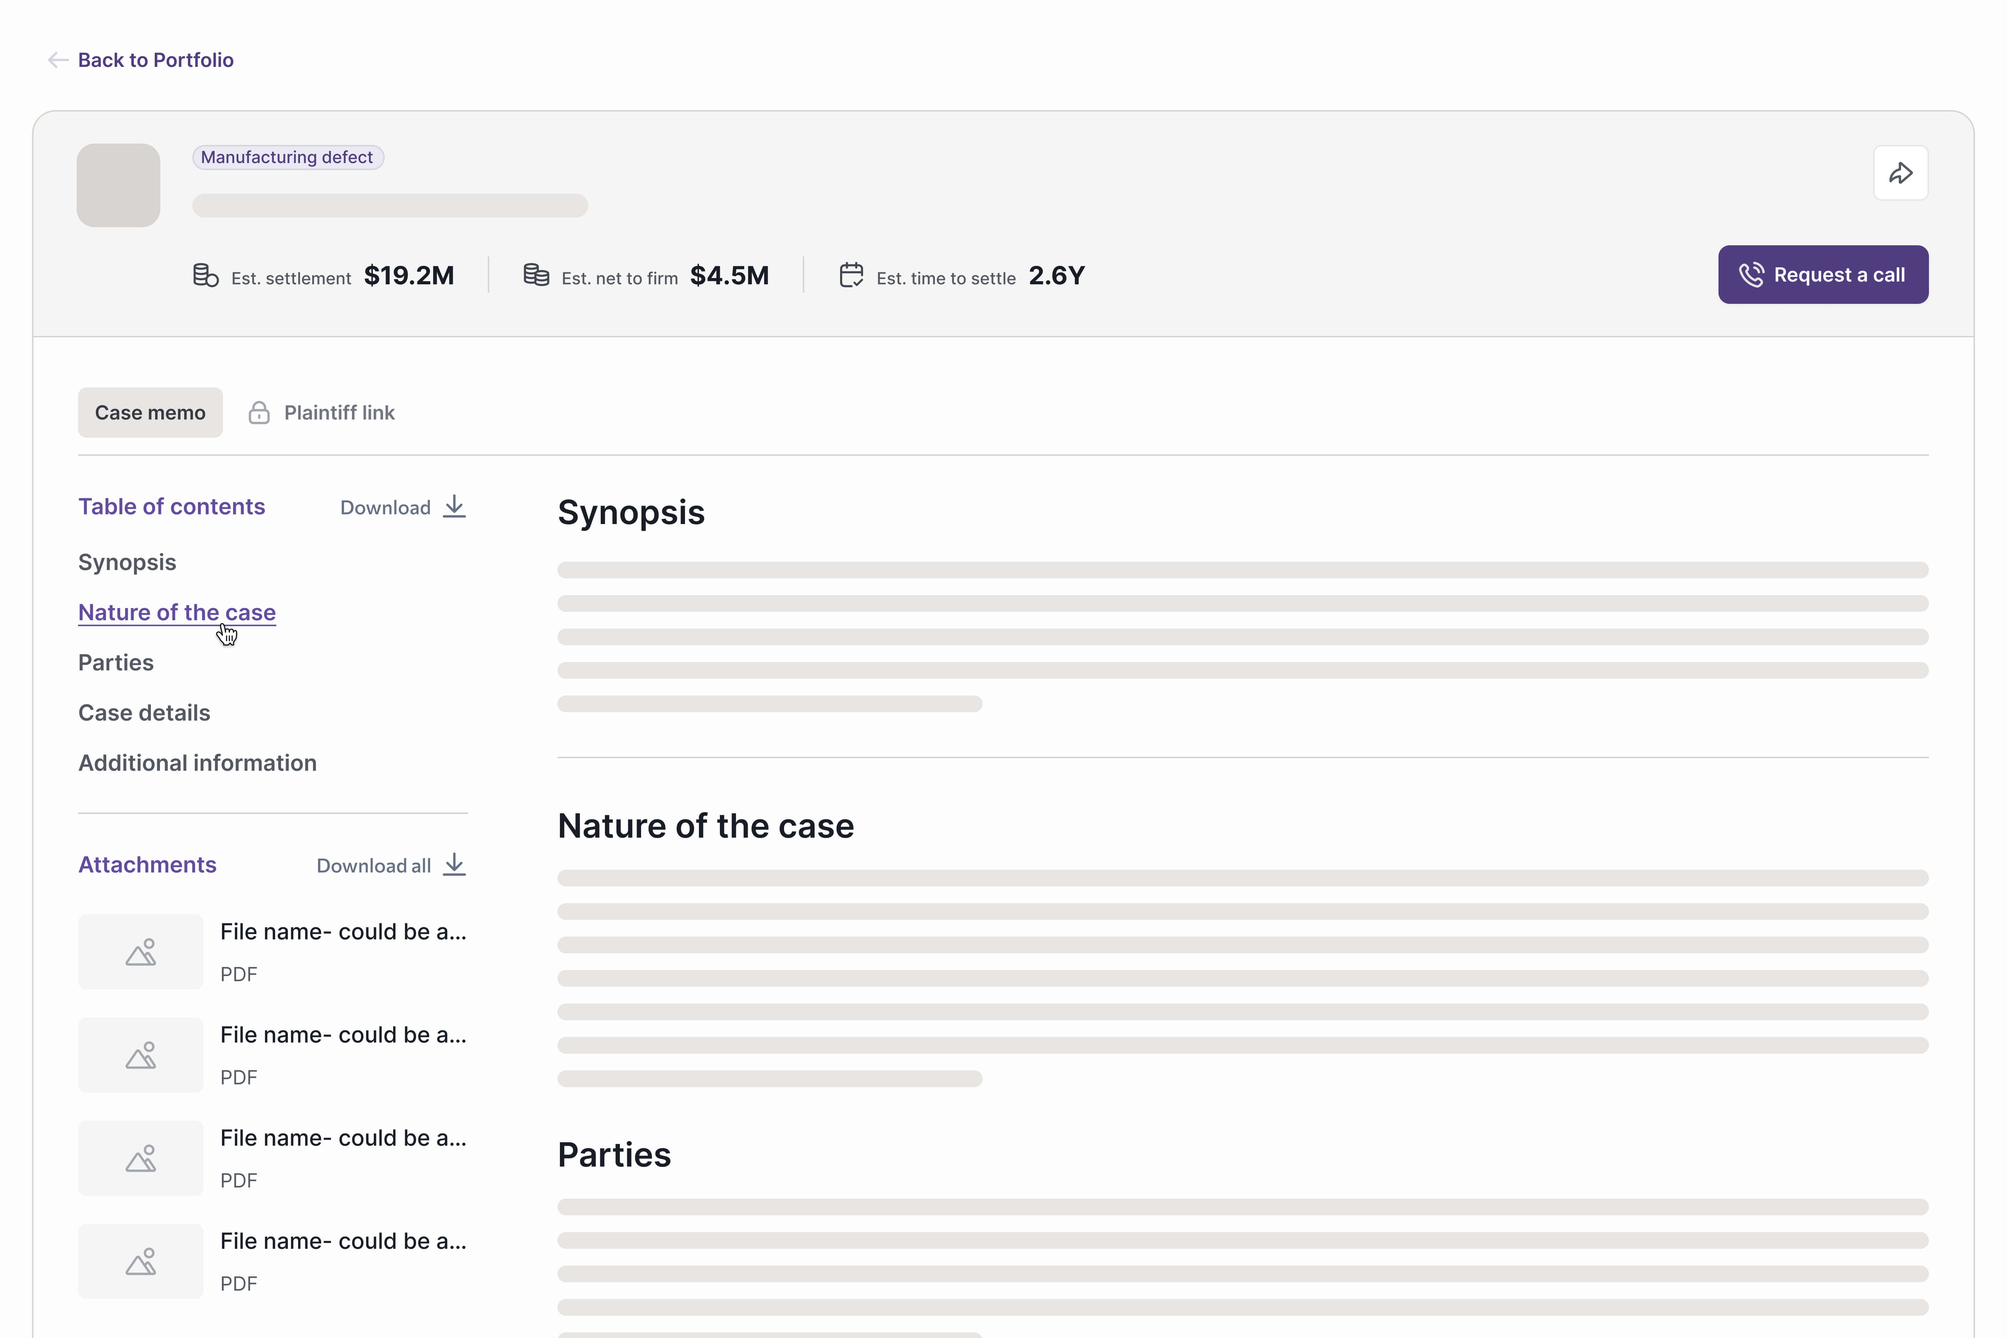Click the share arrow icon

1900,173
